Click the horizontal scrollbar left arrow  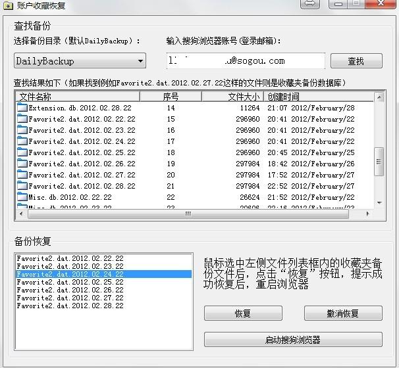(x=21, y=214)
